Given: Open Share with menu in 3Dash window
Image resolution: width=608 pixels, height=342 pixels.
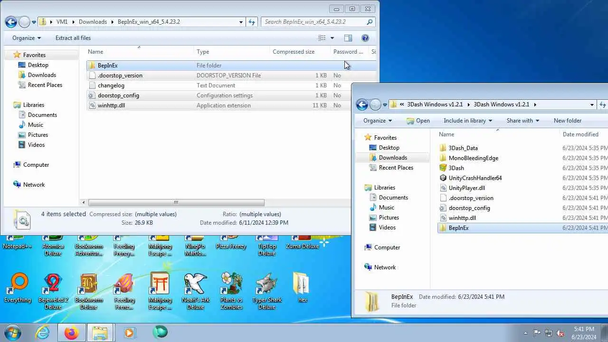Looking at the screenshot, I should point(522,121).
